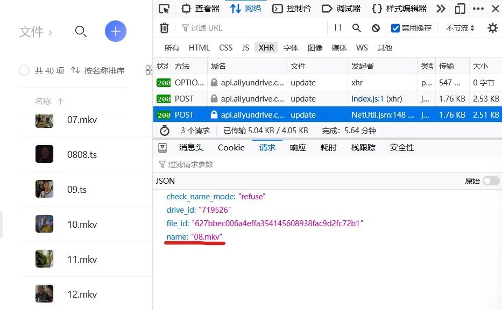
Task: Toggle responsive design mode icon
Action: tap(459, 8)
